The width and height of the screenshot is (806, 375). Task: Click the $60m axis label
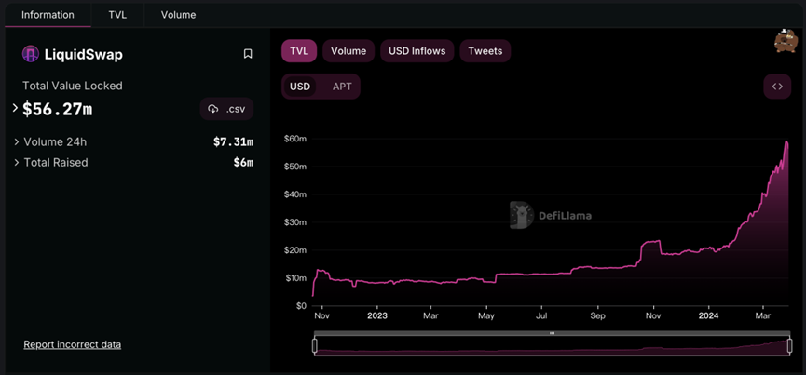point(295,139)
